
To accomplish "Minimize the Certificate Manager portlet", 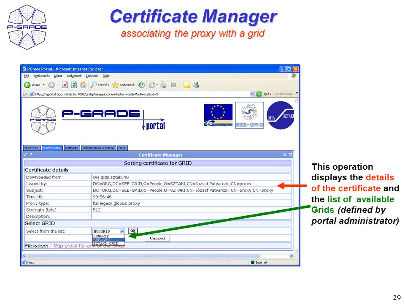I will pyautogui.click(x=284, y=155).
